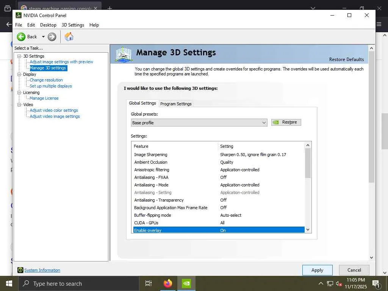Open the Desktop menu
The height and width of the screenshot is (291, 388).
48,25
